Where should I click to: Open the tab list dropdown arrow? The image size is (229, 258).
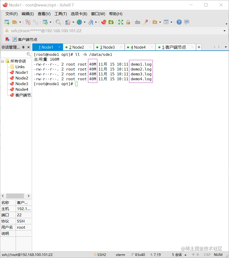[x=226, y=47]
